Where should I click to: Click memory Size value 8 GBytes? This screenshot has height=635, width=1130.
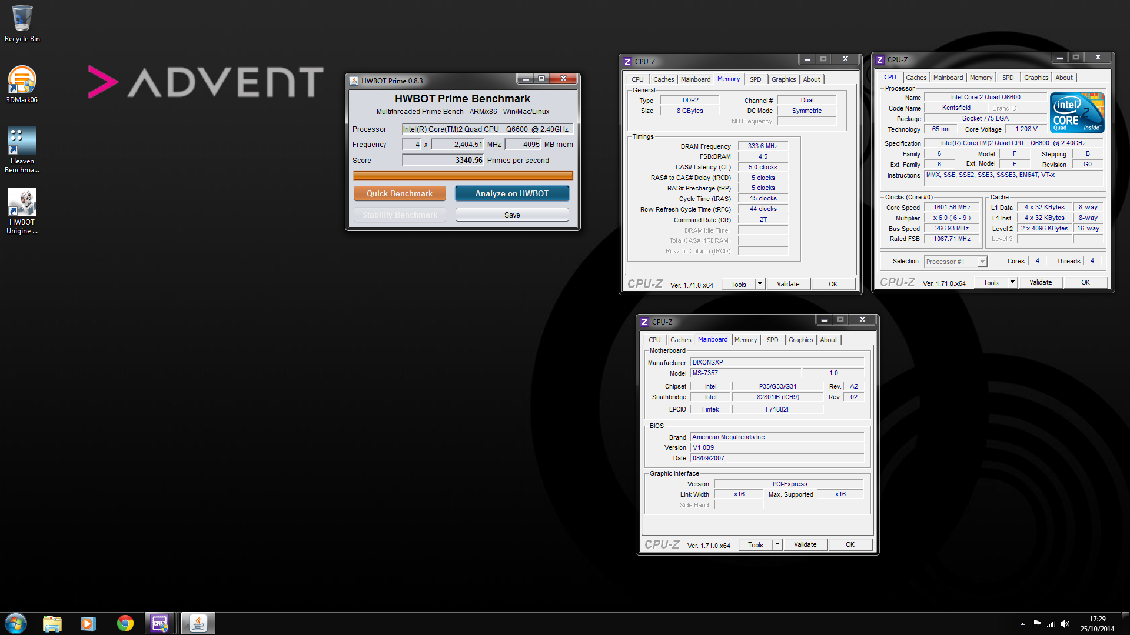(689, 111)
